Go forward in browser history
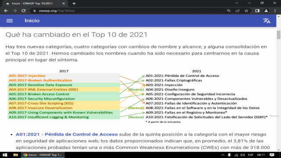 [x=14, y=11]
